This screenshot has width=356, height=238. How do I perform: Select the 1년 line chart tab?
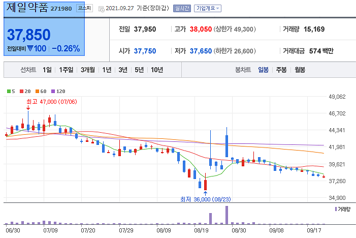[x=107, y=70]
